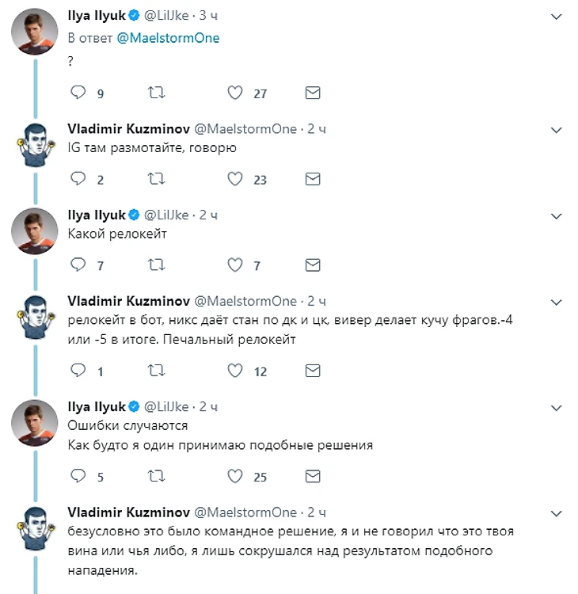Open options chevron on the "?" tweet
Viewport: 578px width, 594px height.
[x=557, y=16]
